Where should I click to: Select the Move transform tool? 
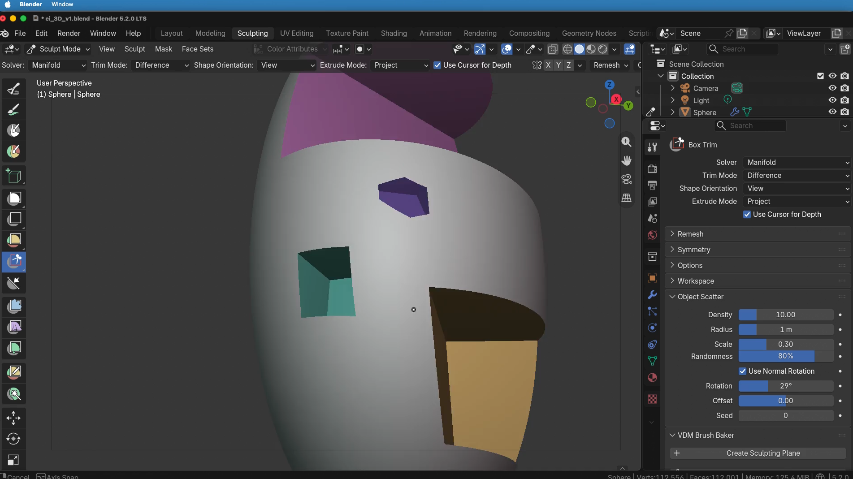pyautogui.click(x=14, y=418)
